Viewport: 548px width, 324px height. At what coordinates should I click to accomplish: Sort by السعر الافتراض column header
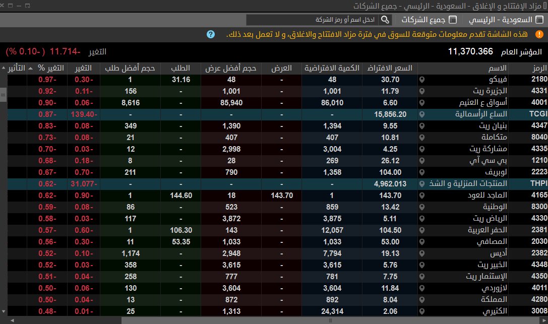click(x=390, y=68)
